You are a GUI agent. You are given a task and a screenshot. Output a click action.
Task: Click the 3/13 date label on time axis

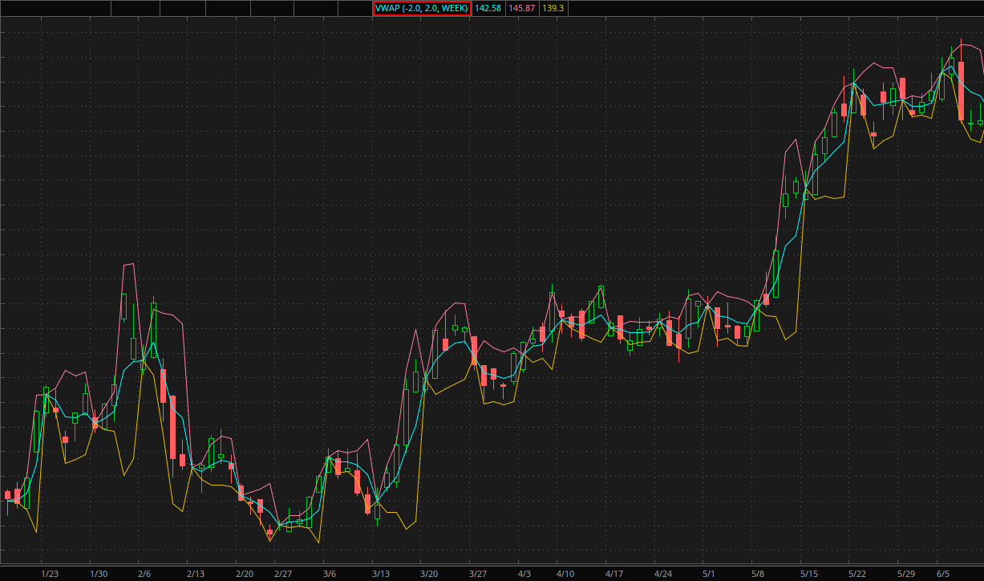(381, 574)
